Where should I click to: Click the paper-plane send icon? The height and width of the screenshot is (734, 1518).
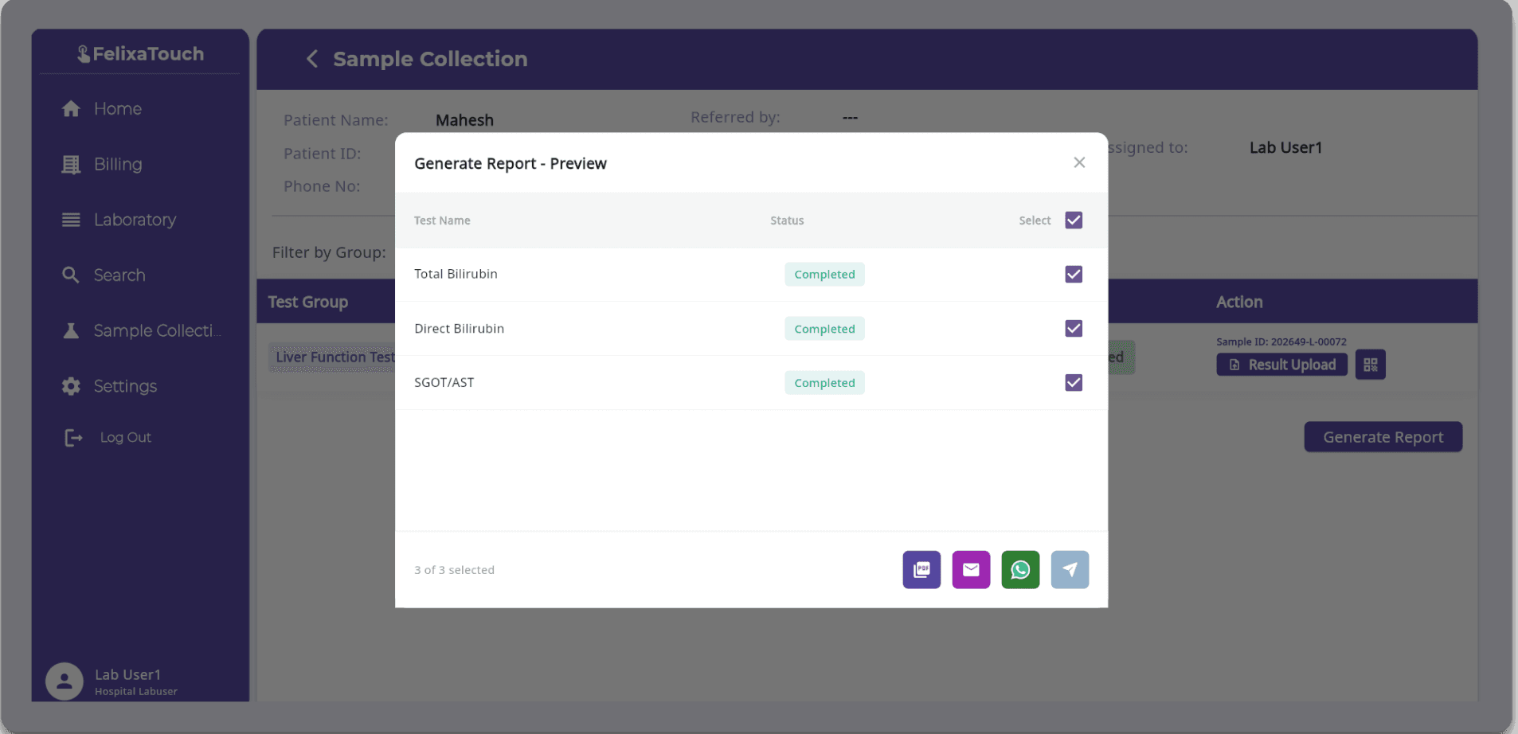pos(1070,570)
